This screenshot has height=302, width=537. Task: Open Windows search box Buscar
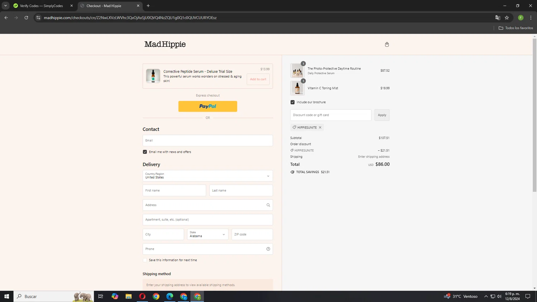[x=54, y=296]
